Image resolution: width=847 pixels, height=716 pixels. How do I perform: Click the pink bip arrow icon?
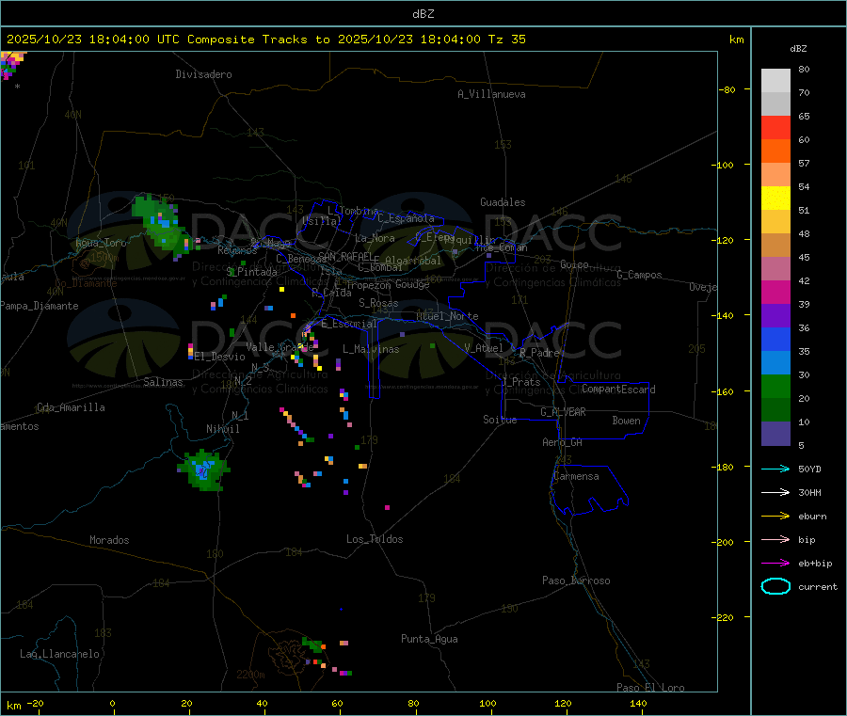coord(775,539)
